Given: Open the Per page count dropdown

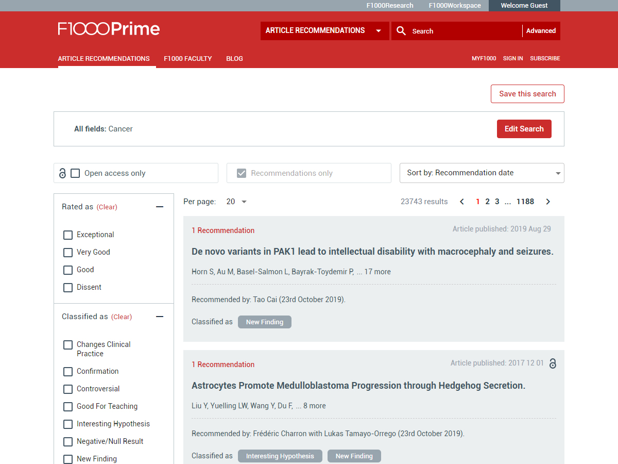Looking at the screenshot, I should 236,202.
